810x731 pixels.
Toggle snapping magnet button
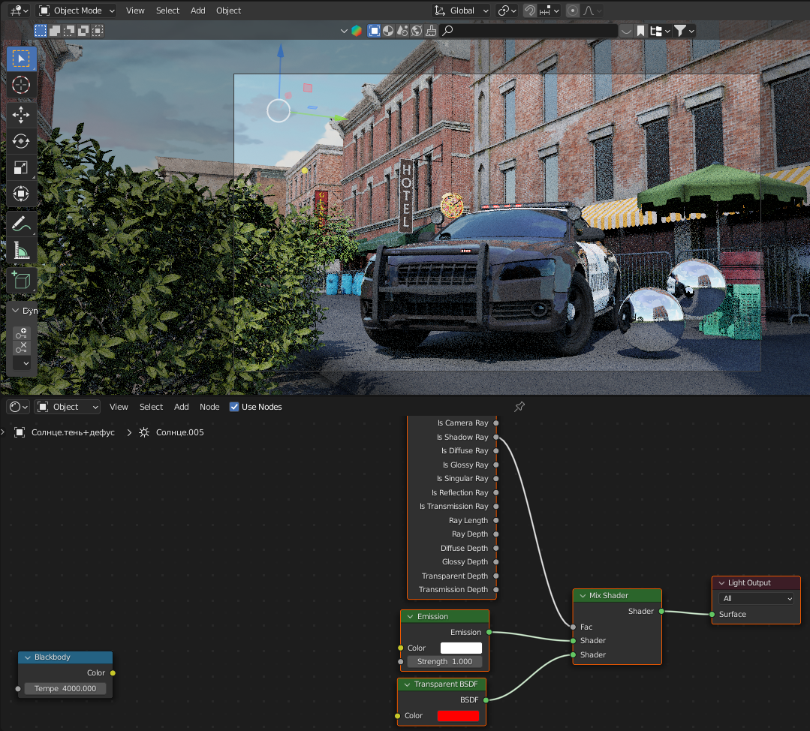529,11
